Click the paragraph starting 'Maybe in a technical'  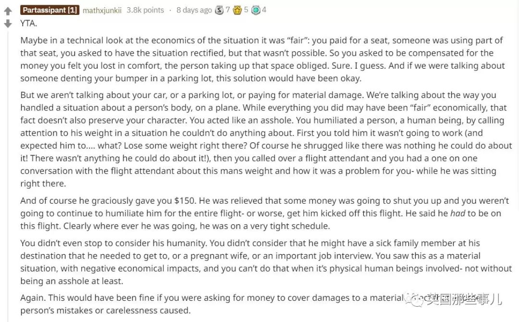point(259,59)
